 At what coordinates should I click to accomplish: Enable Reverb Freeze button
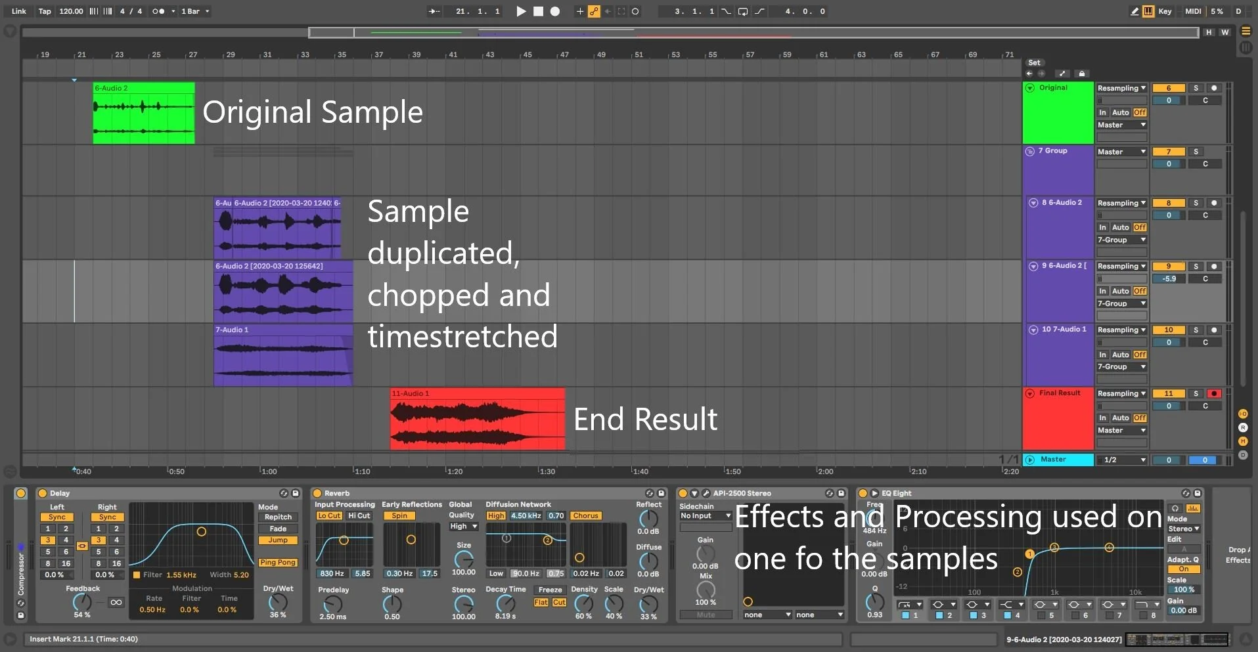point(550,590)
